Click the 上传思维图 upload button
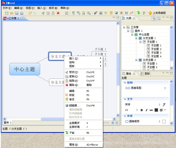The height and width of the screenshot is (148, 176). pyautogui.click(x=157, y=13)
